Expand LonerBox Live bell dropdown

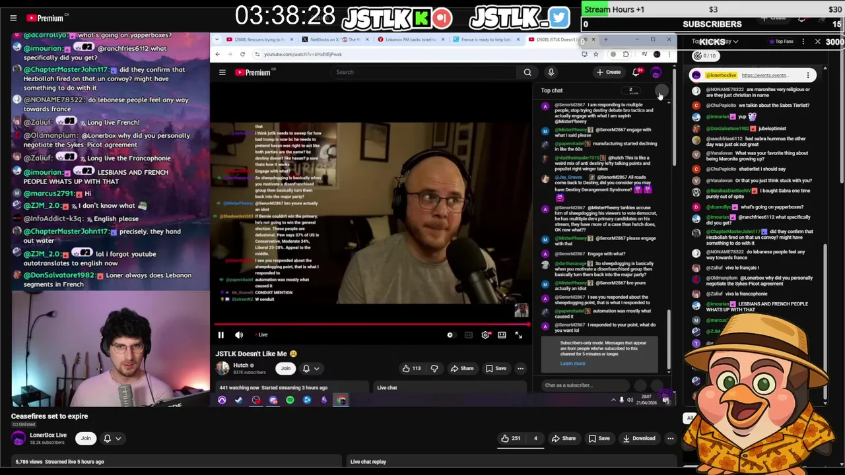pos(112,438)
